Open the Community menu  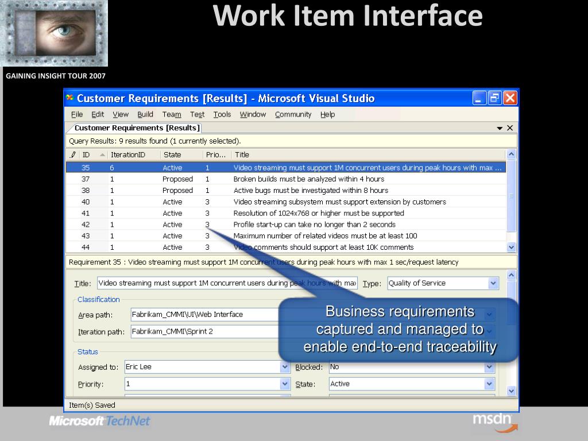coord(293,114)
